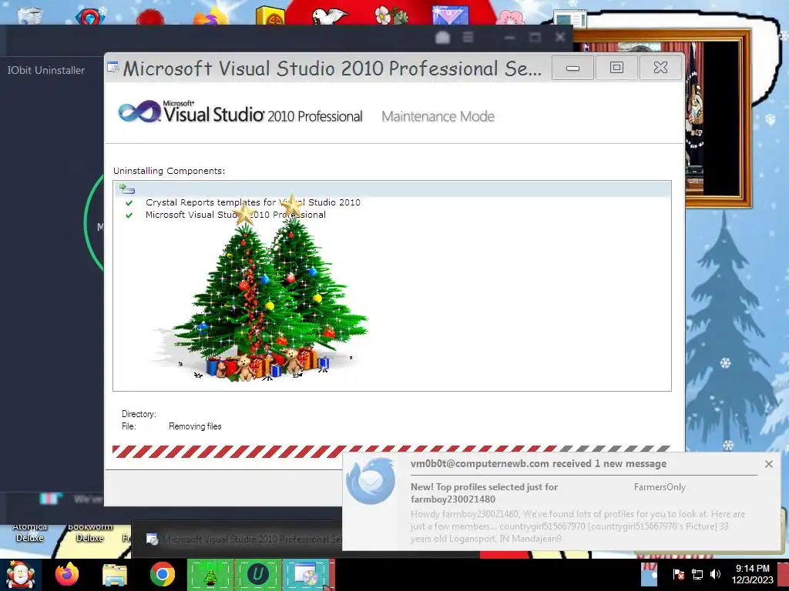Image resolution: width=789 pixels, height=591 pixels.
Task: Click the Visual Studio infinity logo
Action: point(139,112)
